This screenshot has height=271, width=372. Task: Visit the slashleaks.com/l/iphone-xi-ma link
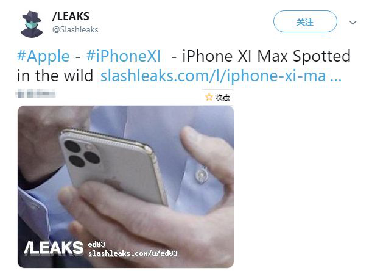click(221, 76)
